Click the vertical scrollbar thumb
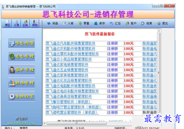184x129 pixels. coord(159,73)
